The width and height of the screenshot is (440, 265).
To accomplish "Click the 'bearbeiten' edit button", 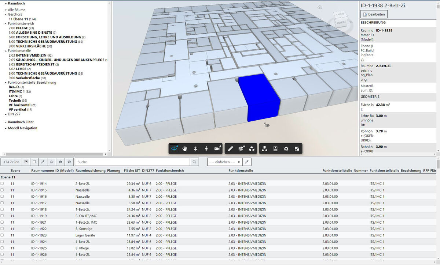I will [x=374, y=14].
